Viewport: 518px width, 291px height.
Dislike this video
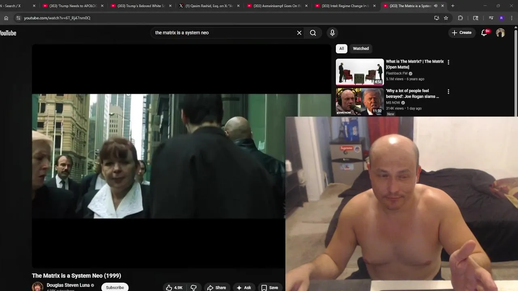pyautogui.click(x=193, y=288)
